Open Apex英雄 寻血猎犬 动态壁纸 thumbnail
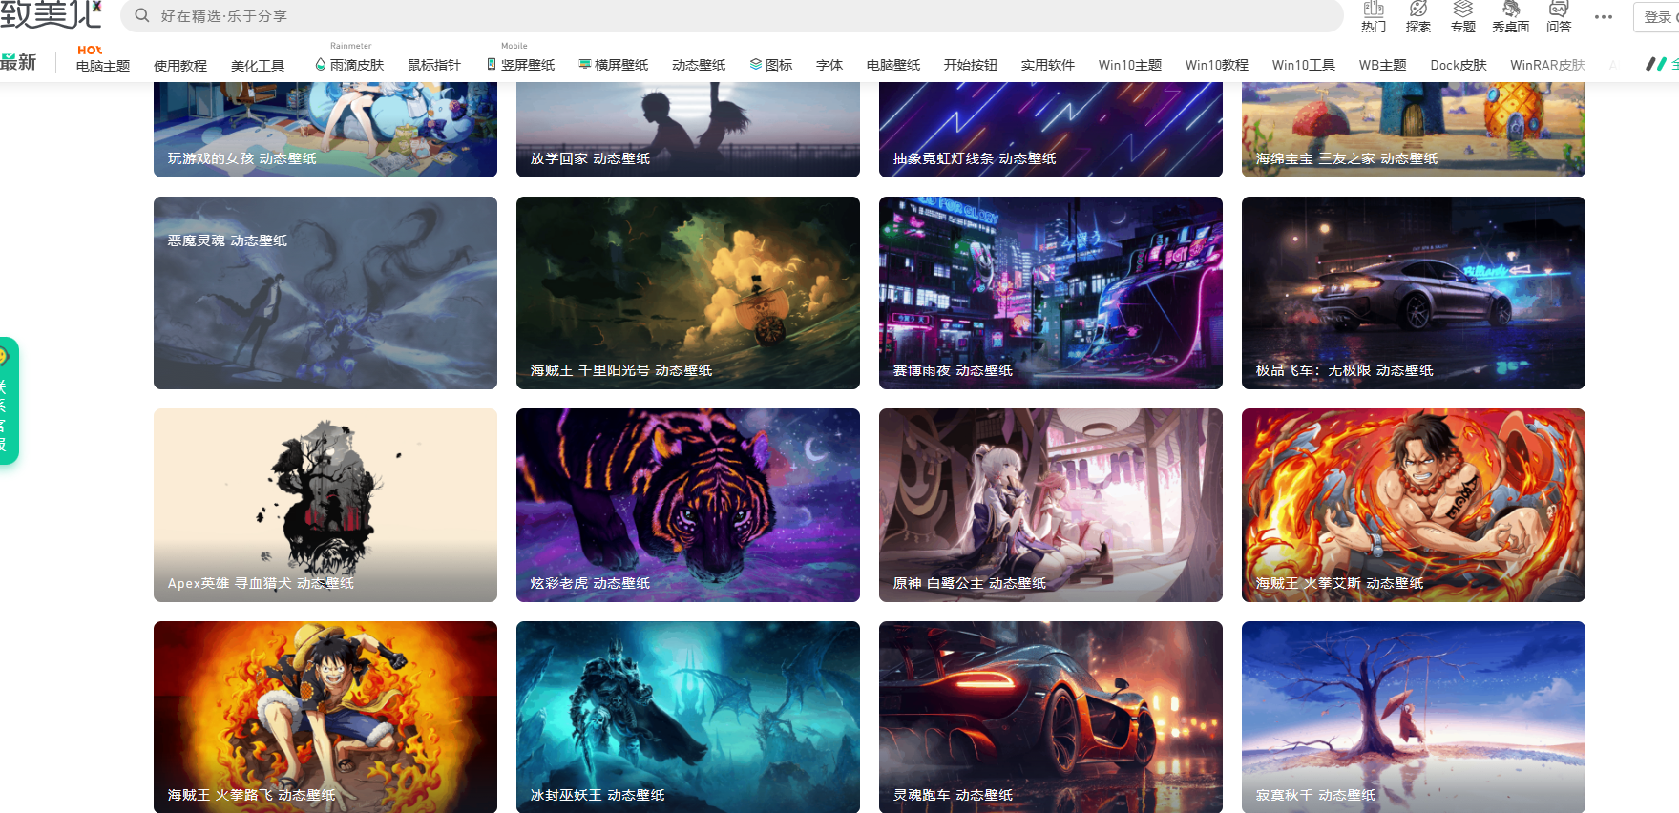This screenshot has height=813, width=1679. (325, 505)
